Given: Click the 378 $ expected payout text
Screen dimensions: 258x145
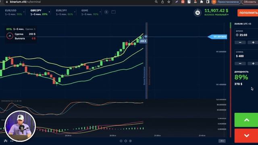Looking at the screenshot, I should [x=238, y=84].
